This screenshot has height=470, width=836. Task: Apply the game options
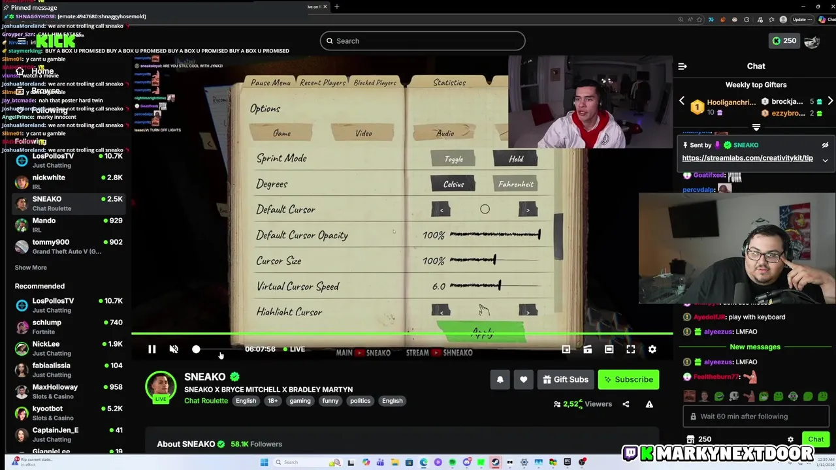tap(483, 333)
